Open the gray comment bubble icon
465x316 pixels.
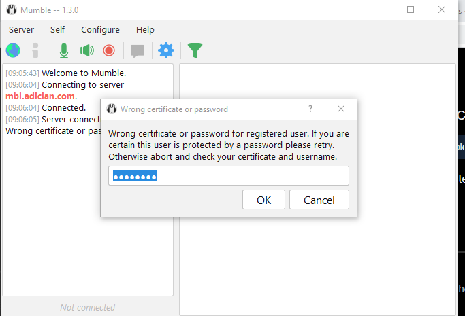[x=138, y=51]
